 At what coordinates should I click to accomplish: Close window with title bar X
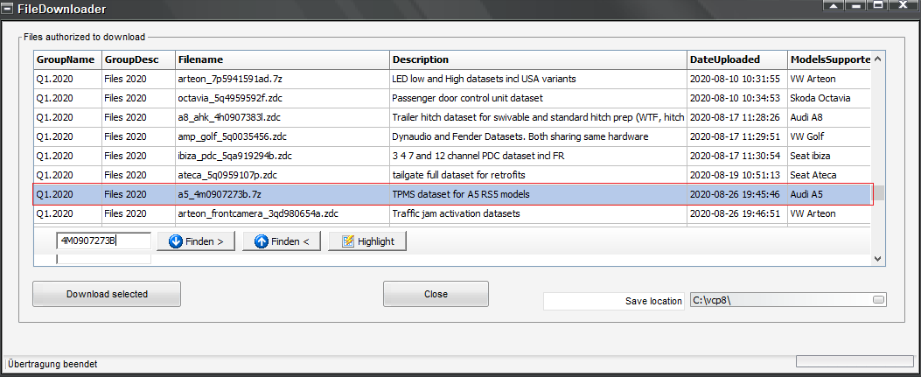tap(903, 5)
